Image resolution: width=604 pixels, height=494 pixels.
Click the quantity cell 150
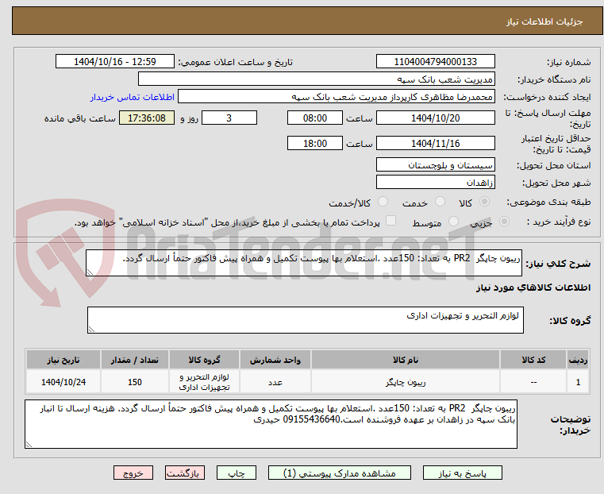(x=134, y=382)
